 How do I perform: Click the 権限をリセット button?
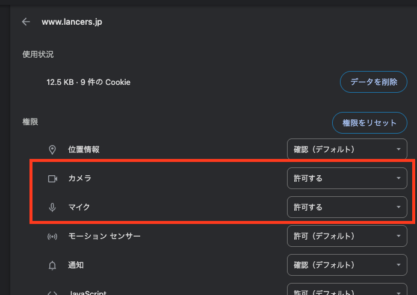(369, 123)
